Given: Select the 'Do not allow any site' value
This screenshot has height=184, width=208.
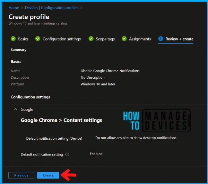Looking at the screenshot, I should coord(136,138).
